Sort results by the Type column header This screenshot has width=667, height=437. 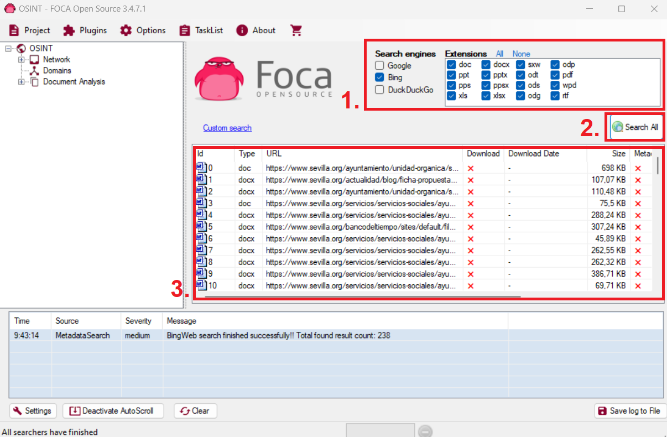[248, 154]
